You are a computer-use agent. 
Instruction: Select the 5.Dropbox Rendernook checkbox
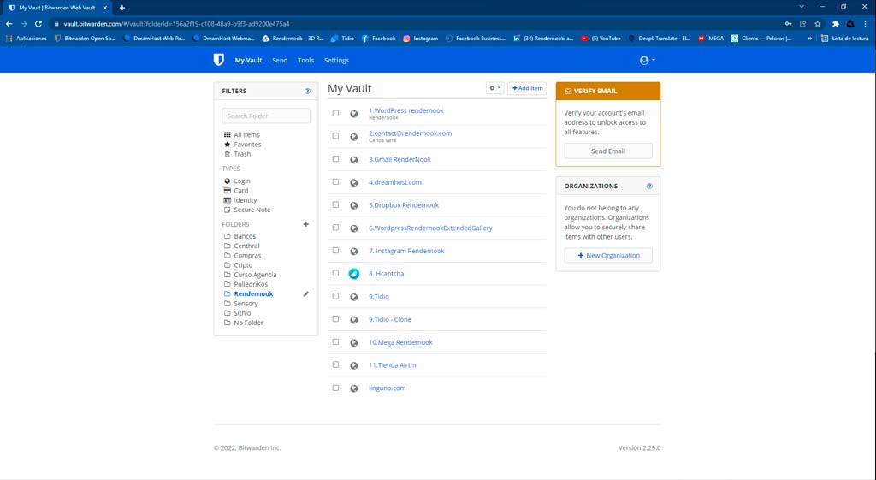tap(335, 204)
